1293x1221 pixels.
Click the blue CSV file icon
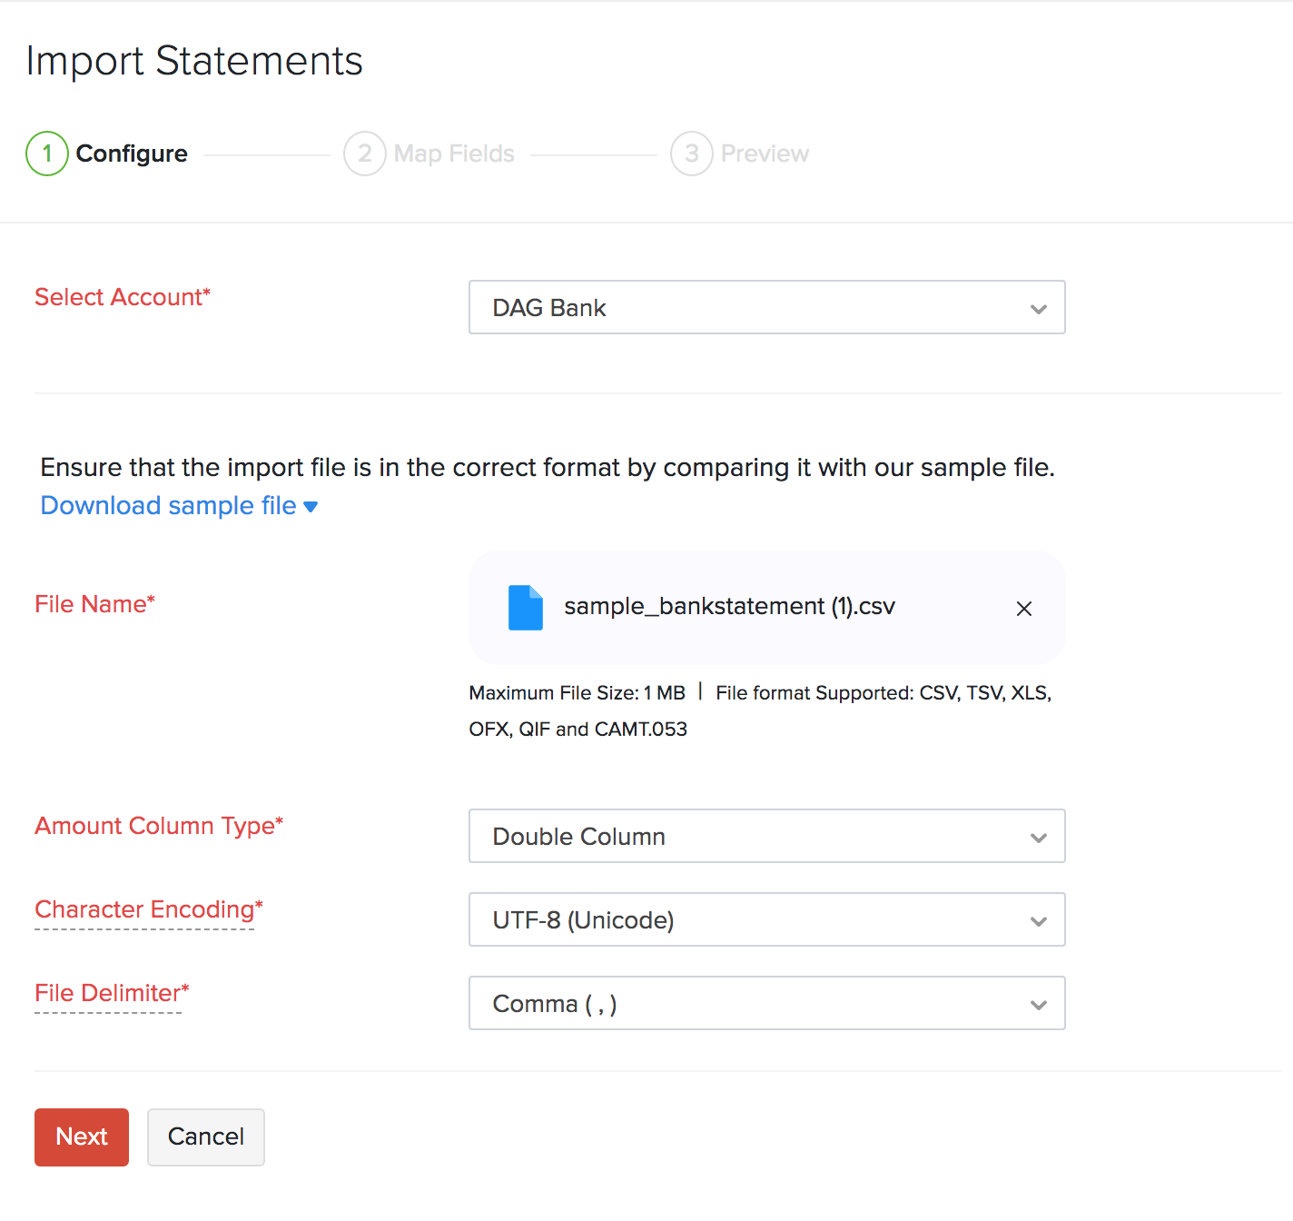coord(525,608)
